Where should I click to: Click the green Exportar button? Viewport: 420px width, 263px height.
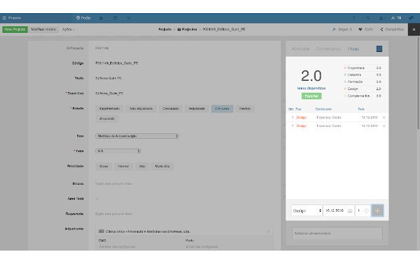coord(311,96)
